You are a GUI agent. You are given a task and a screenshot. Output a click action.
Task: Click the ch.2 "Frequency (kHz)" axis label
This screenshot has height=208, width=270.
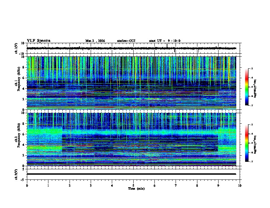tap(19, 135)
